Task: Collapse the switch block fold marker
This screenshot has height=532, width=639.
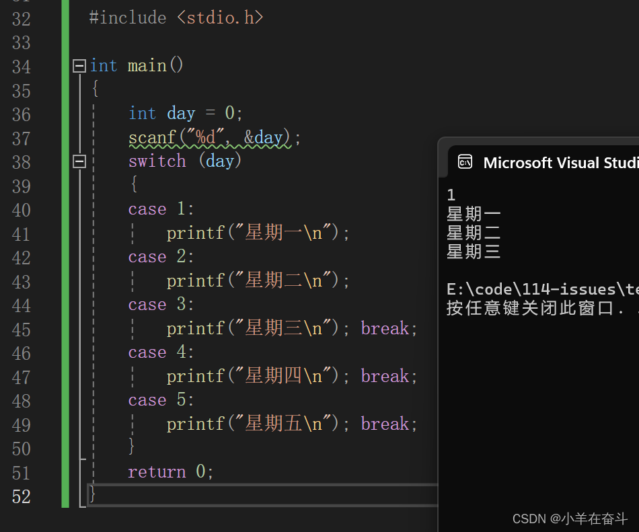Action: pyautogui.click(x=79, y=161)
